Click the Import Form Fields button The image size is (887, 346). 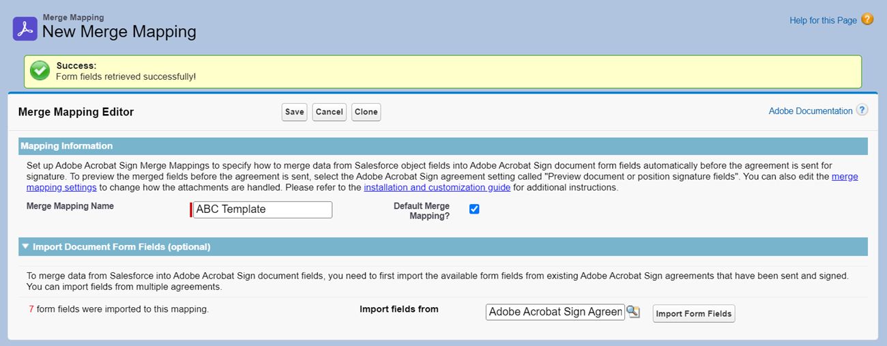pyautogui.click(x=694, y=314)
